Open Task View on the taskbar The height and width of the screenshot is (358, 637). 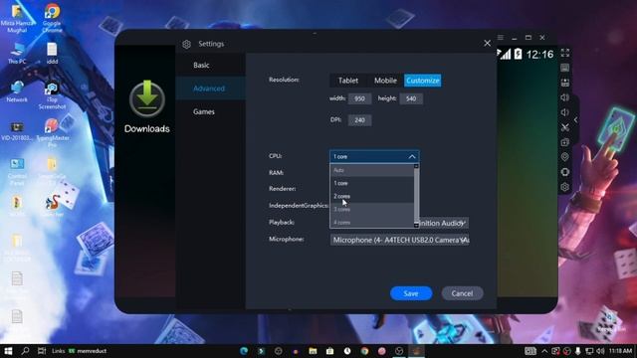(42, 351)
